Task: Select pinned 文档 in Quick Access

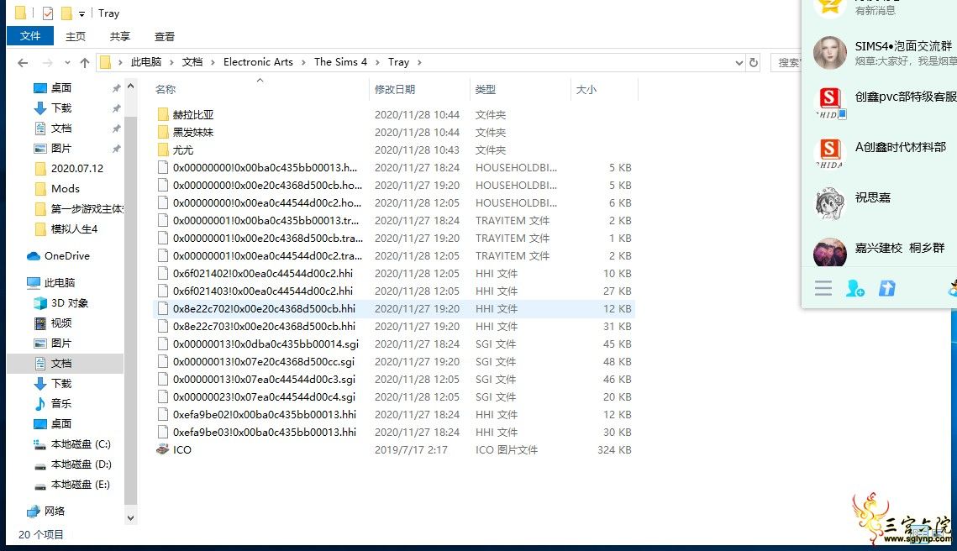Action: click(x=61, y=129)
